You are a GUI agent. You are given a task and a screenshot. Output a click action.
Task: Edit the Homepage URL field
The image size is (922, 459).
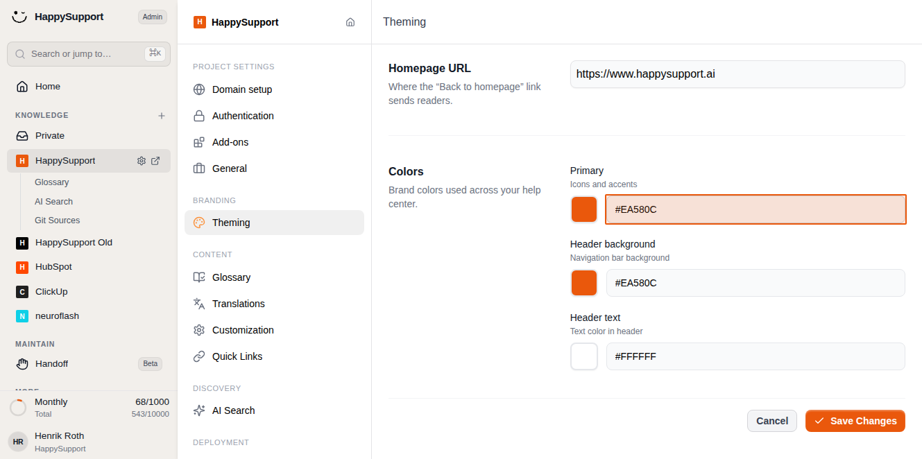click(737, 74)
